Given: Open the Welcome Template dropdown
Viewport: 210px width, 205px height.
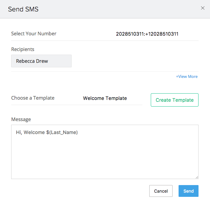Looking at the screenshot, I should [x=105, y=98].
